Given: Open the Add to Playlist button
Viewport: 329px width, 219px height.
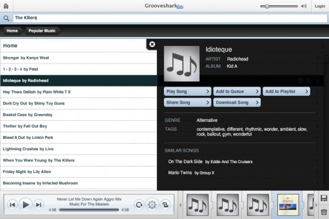Looking at the screenshot, I should click(x=287, y=91).
